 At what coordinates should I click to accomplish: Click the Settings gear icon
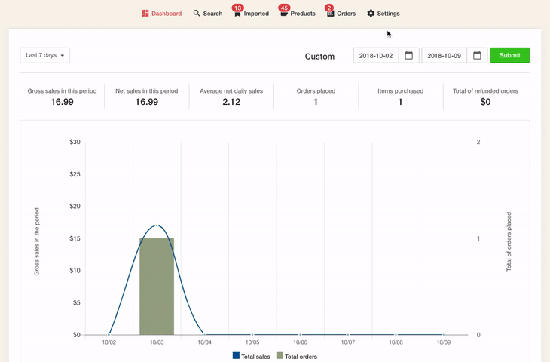[x=371, y=14]
